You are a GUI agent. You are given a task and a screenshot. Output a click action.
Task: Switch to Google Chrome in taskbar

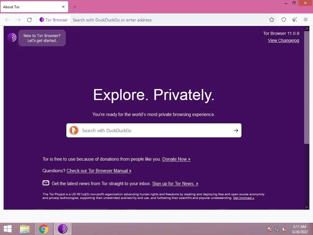tap(44, 229)
